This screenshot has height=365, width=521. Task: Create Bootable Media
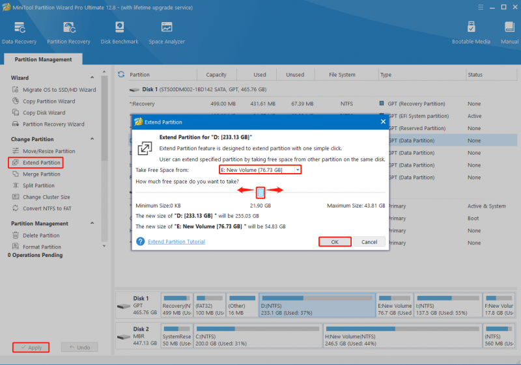pyautogui.click(x=471, y=33)
